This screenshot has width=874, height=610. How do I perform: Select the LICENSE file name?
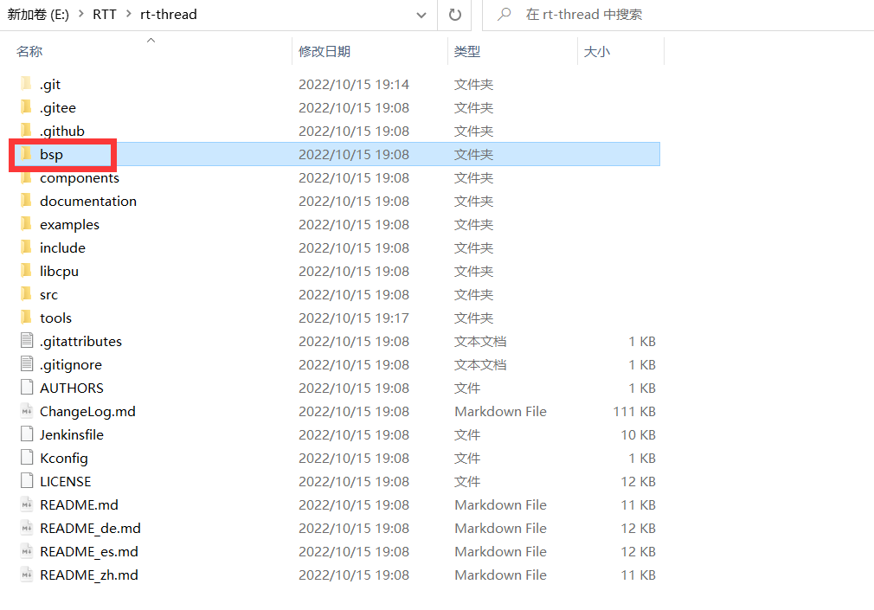65,482
